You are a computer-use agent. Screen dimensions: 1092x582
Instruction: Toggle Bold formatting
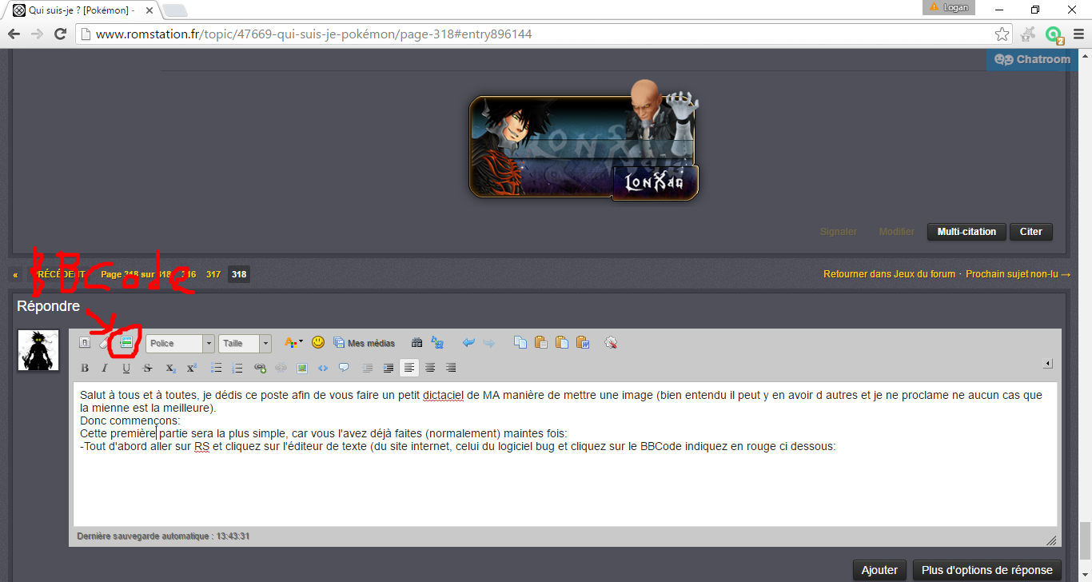(85, 368)
